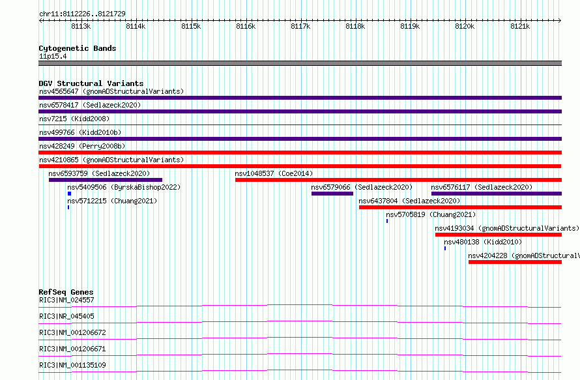This screenshot has width=580, height=380.
Task: Click the 8118k ruler tick label
Action: [355, 26]
